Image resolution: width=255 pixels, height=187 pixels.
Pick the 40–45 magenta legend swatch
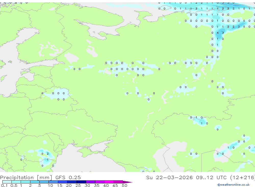click(x=109, y=182)
